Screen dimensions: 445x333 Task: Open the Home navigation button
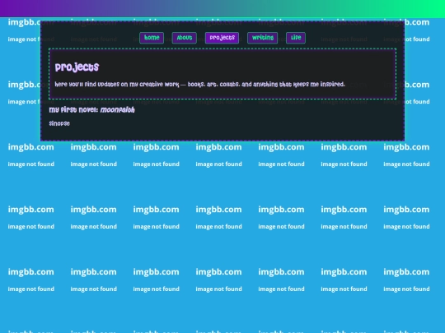(x=152, y=38)
